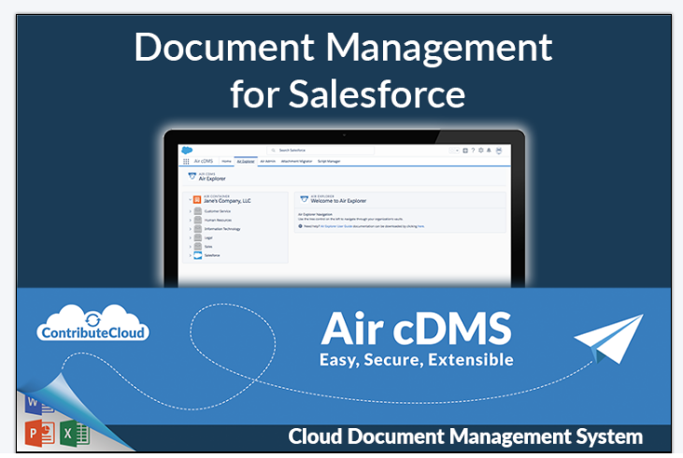Expand the Customer Service folder
683x458 pixels.
pyautogui.click(x=190, y=212)
